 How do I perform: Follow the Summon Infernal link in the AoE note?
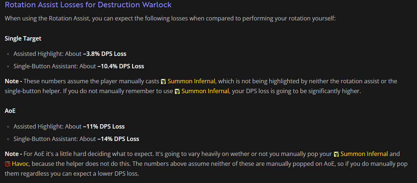point(364,154)
